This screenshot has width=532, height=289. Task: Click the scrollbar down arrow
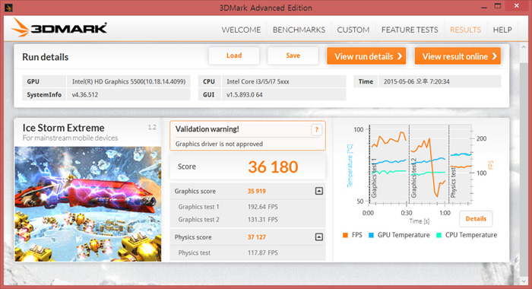[523, 281]
